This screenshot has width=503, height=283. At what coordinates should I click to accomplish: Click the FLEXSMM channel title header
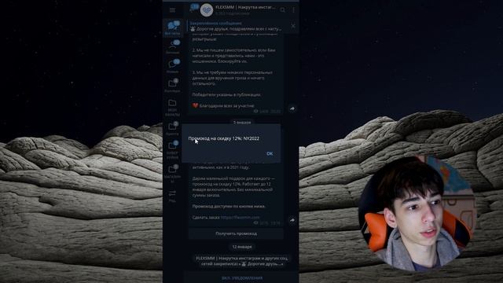point(245,7)
